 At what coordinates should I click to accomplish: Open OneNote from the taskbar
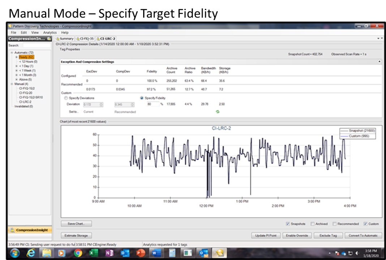[x=109, y=253]
